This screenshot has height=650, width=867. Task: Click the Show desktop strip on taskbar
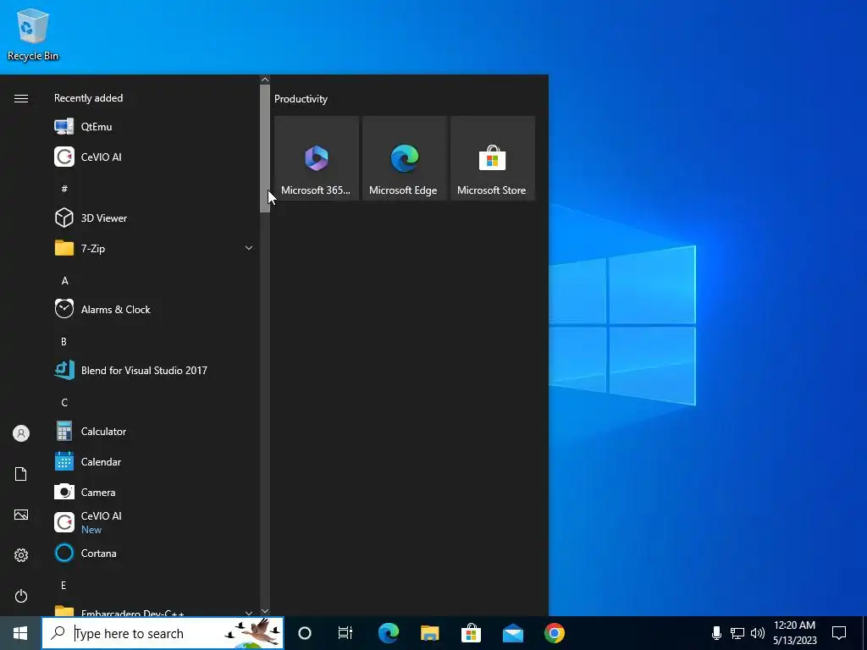click(864, 633)
